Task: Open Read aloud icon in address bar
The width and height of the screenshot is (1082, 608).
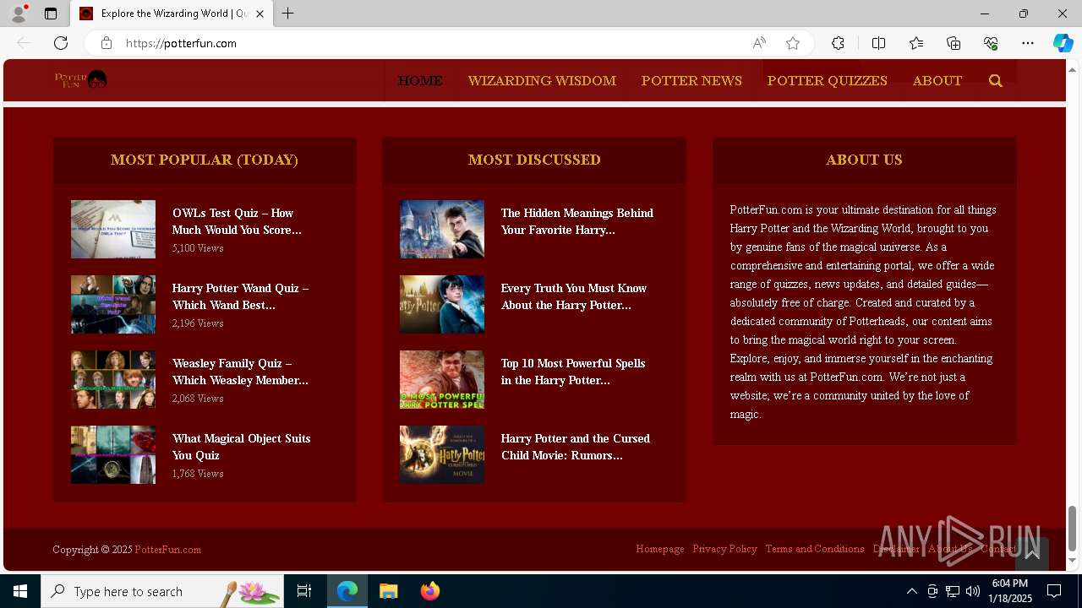Action: 759,43
